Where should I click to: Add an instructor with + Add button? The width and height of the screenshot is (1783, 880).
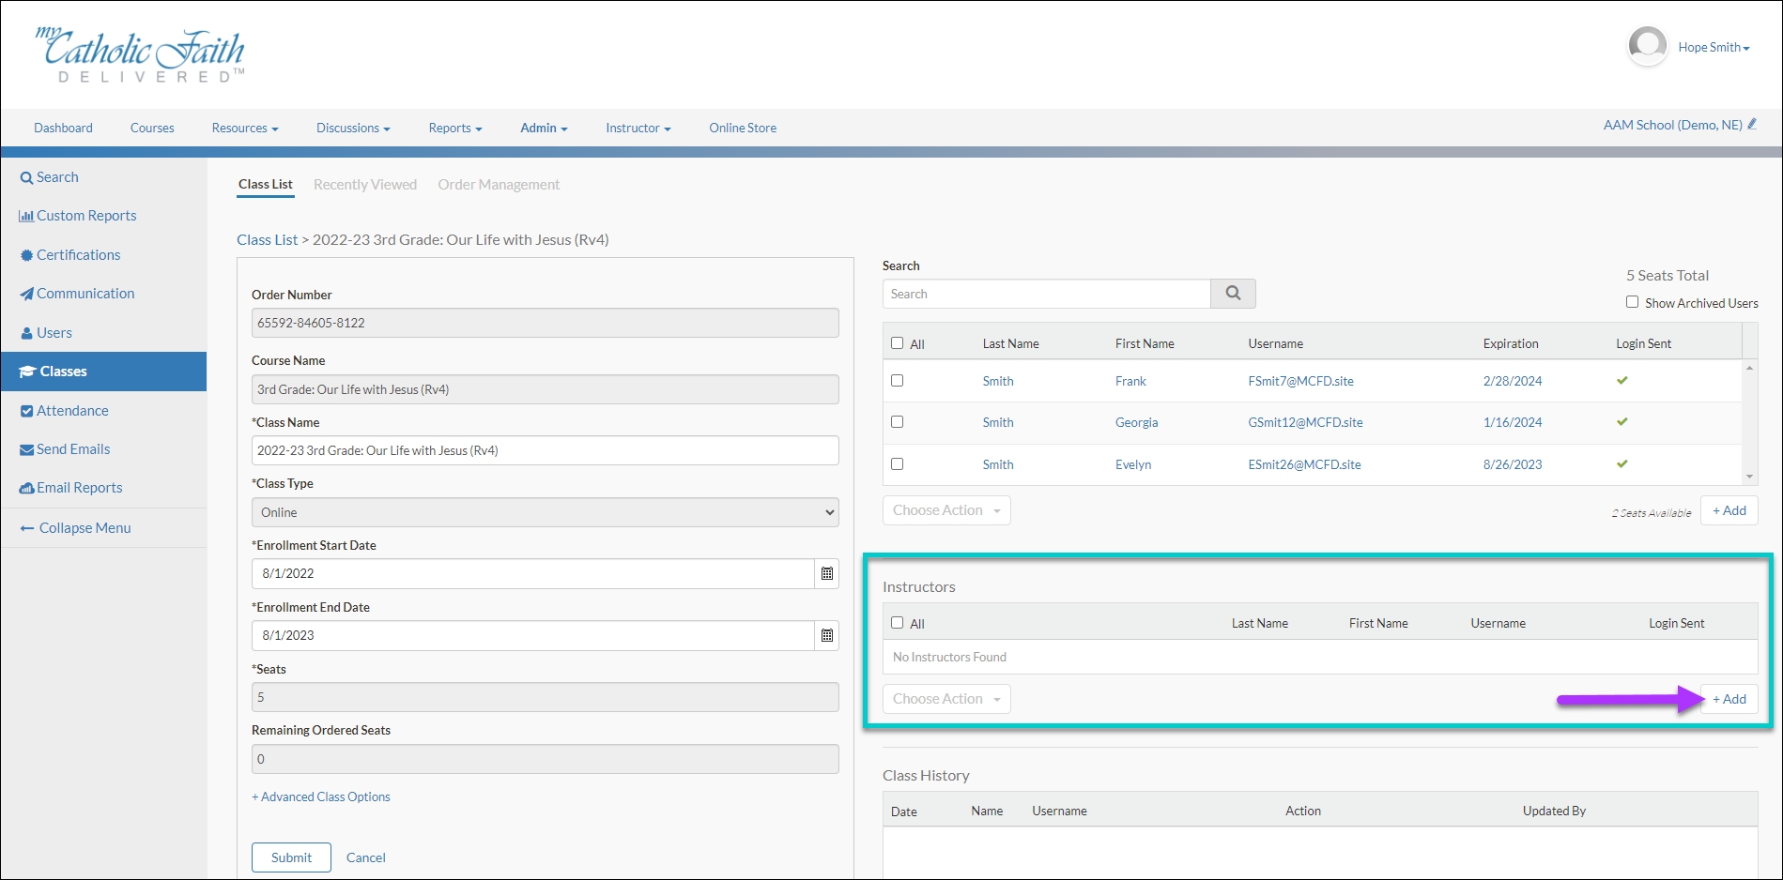click(x=1729, y=699)
